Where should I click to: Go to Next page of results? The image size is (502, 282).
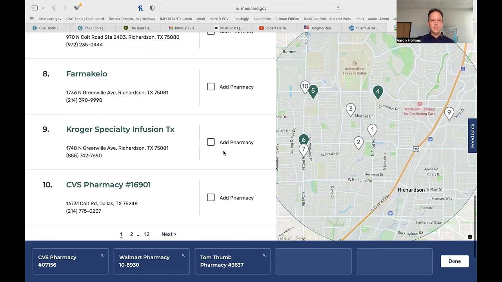click(x=169, y=234)
